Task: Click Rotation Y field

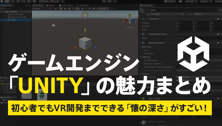Action: pos(202,26)
